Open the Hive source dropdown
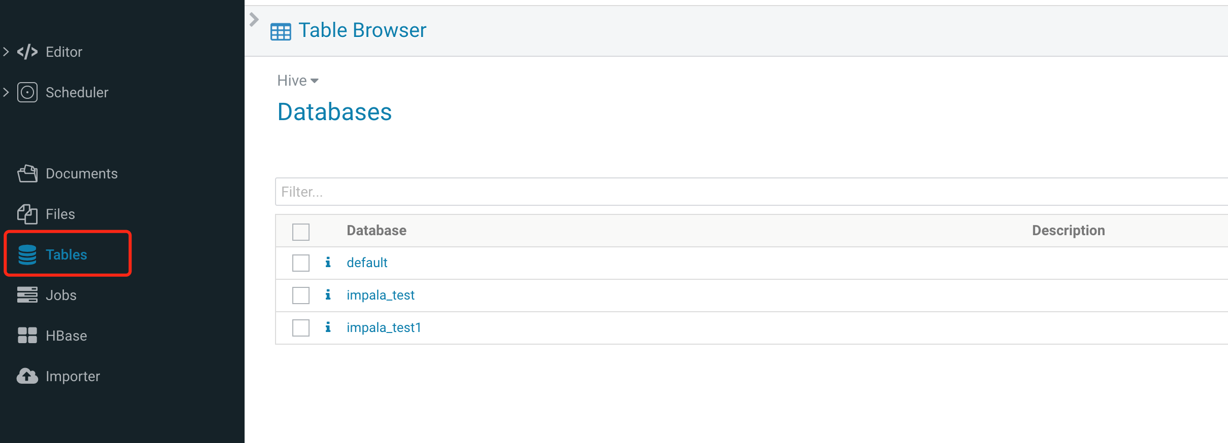This screenshot has width=1228, height=443. click(298, 81)
